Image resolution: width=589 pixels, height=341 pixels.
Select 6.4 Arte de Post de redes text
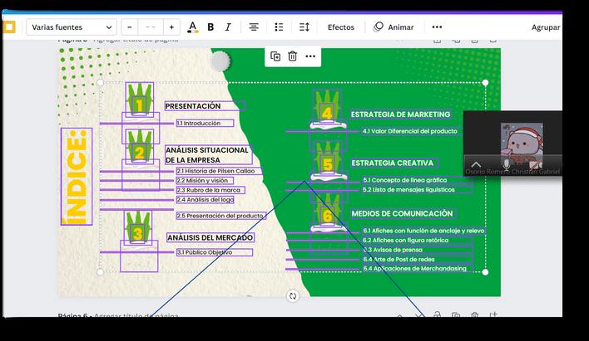tap(398, 259)
